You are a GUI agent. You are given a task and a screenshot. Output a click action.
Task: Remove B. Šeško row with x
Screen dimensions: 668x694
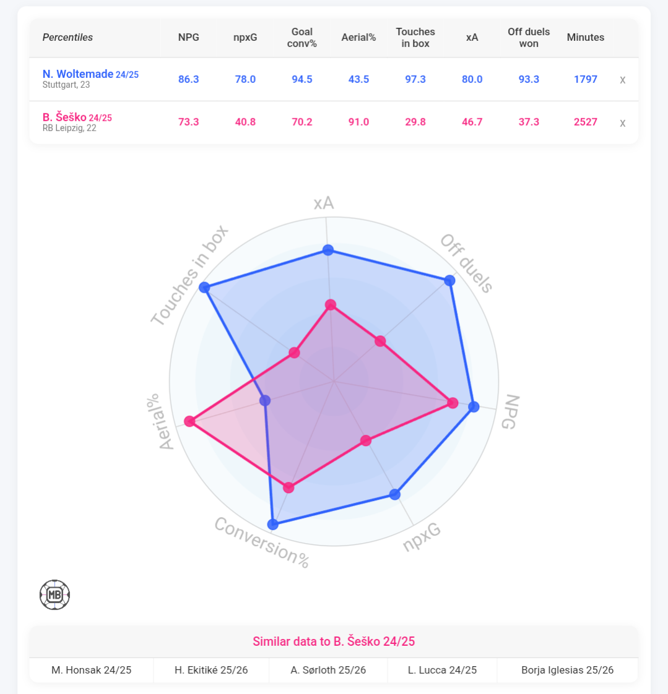(622, 123)
